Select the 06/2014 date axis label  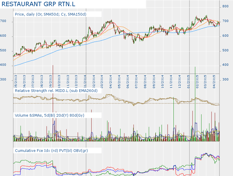(128, 82)
